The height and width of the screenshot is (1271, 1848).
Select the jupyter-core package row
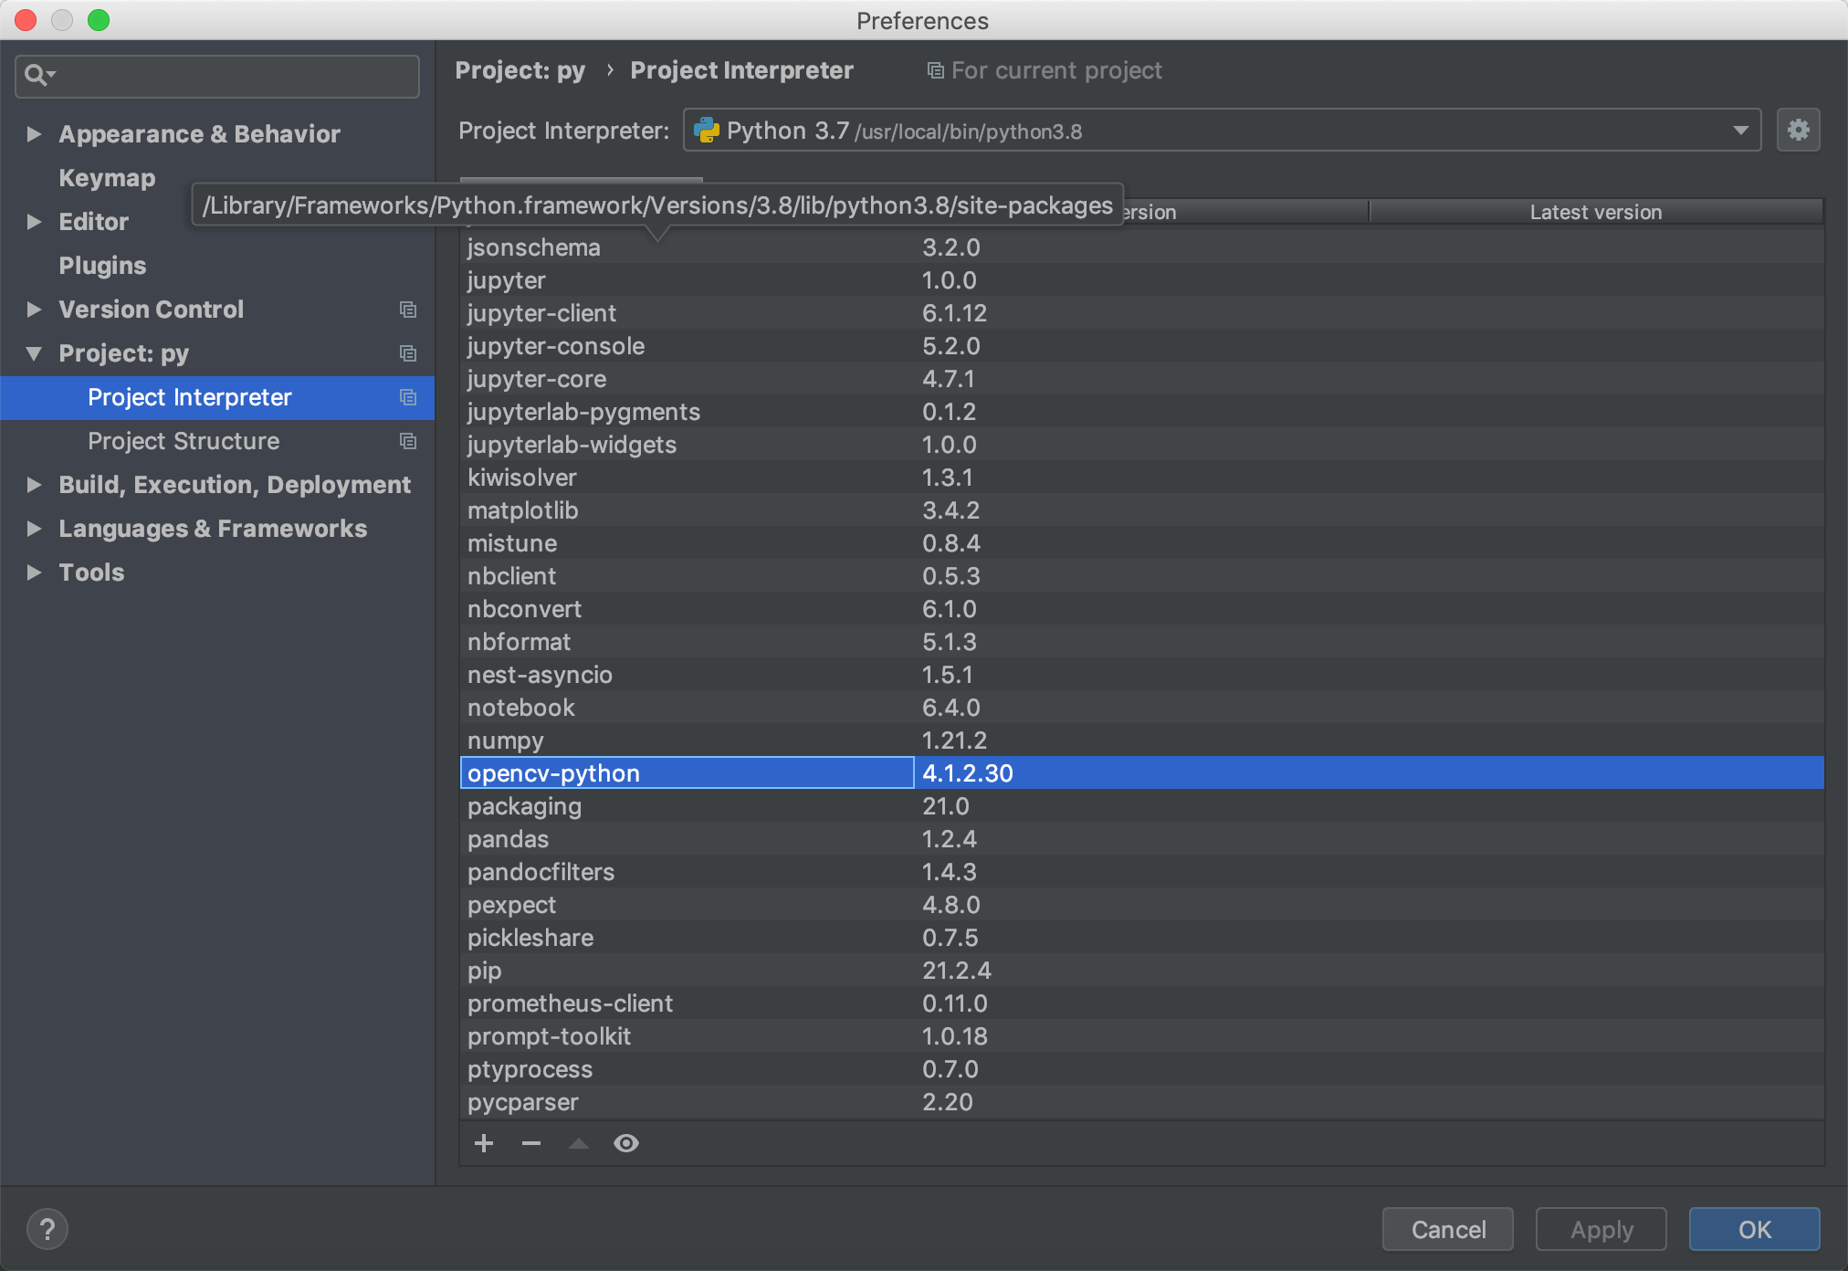point(1141,379)
